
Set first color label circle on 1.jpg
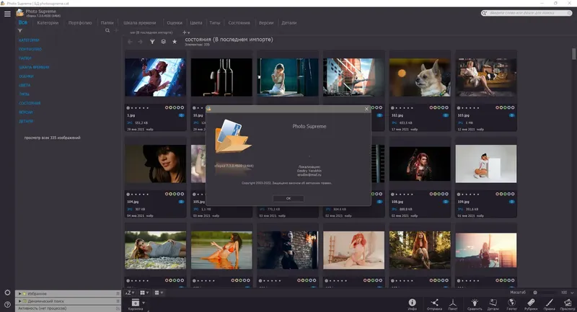pyautogui.click(x=167, y=107)
